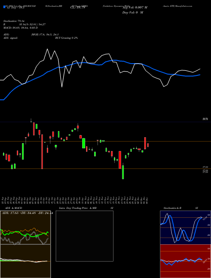The height and width of the screenshot is (278, 211).
Task: Click the 'CL: 38.79' closing price text
Action: coord(78,8)
